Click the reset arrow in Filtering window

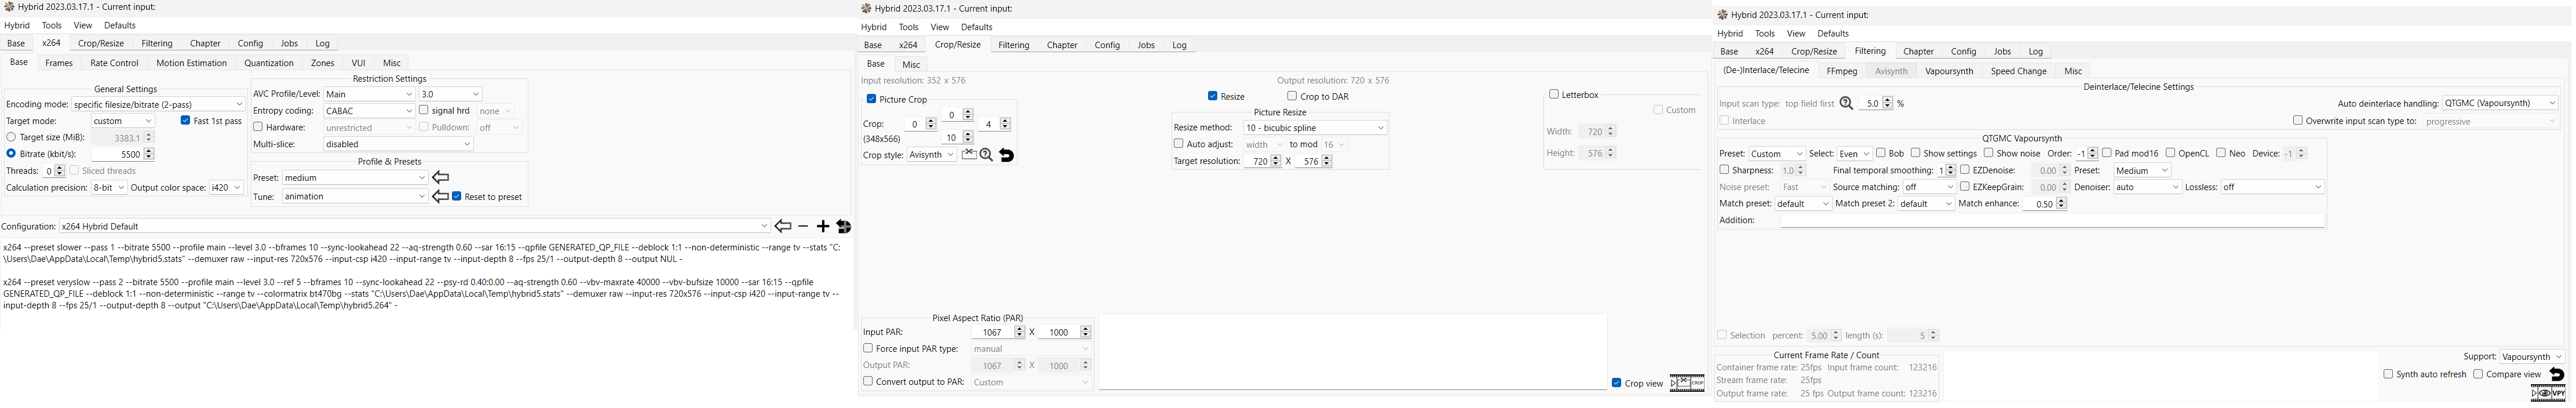2557,374
